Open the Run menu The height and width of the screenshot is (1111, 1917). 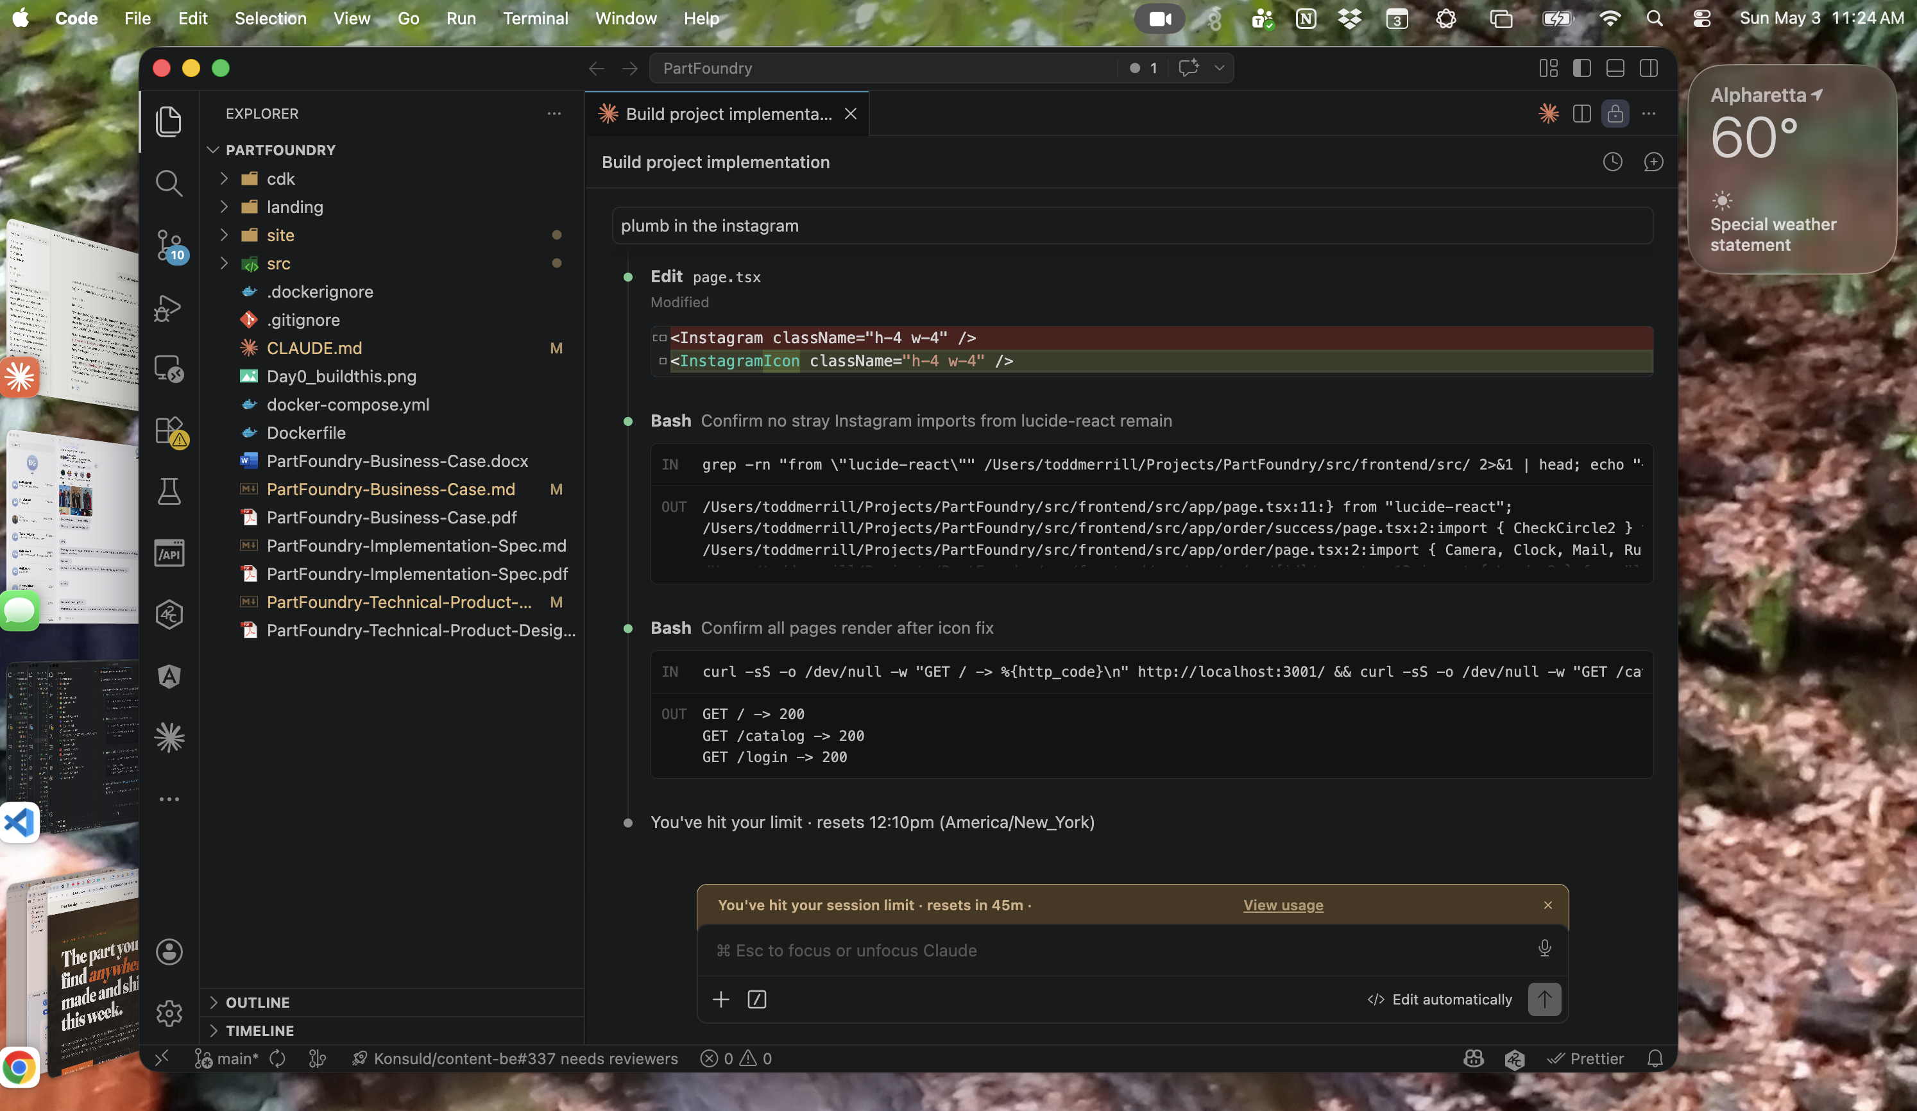[x=461, y=18]
